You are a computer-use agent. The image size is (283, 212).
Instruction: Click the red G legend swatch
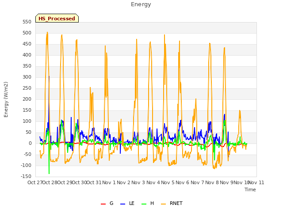pyautogui.click(x=103, y=204)
